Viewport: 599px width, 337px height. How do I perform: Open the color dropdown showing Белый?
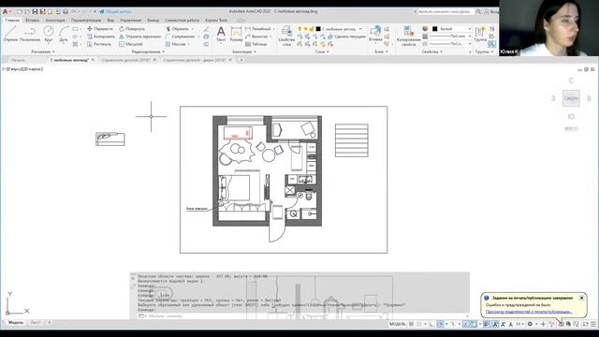(470, 29)
